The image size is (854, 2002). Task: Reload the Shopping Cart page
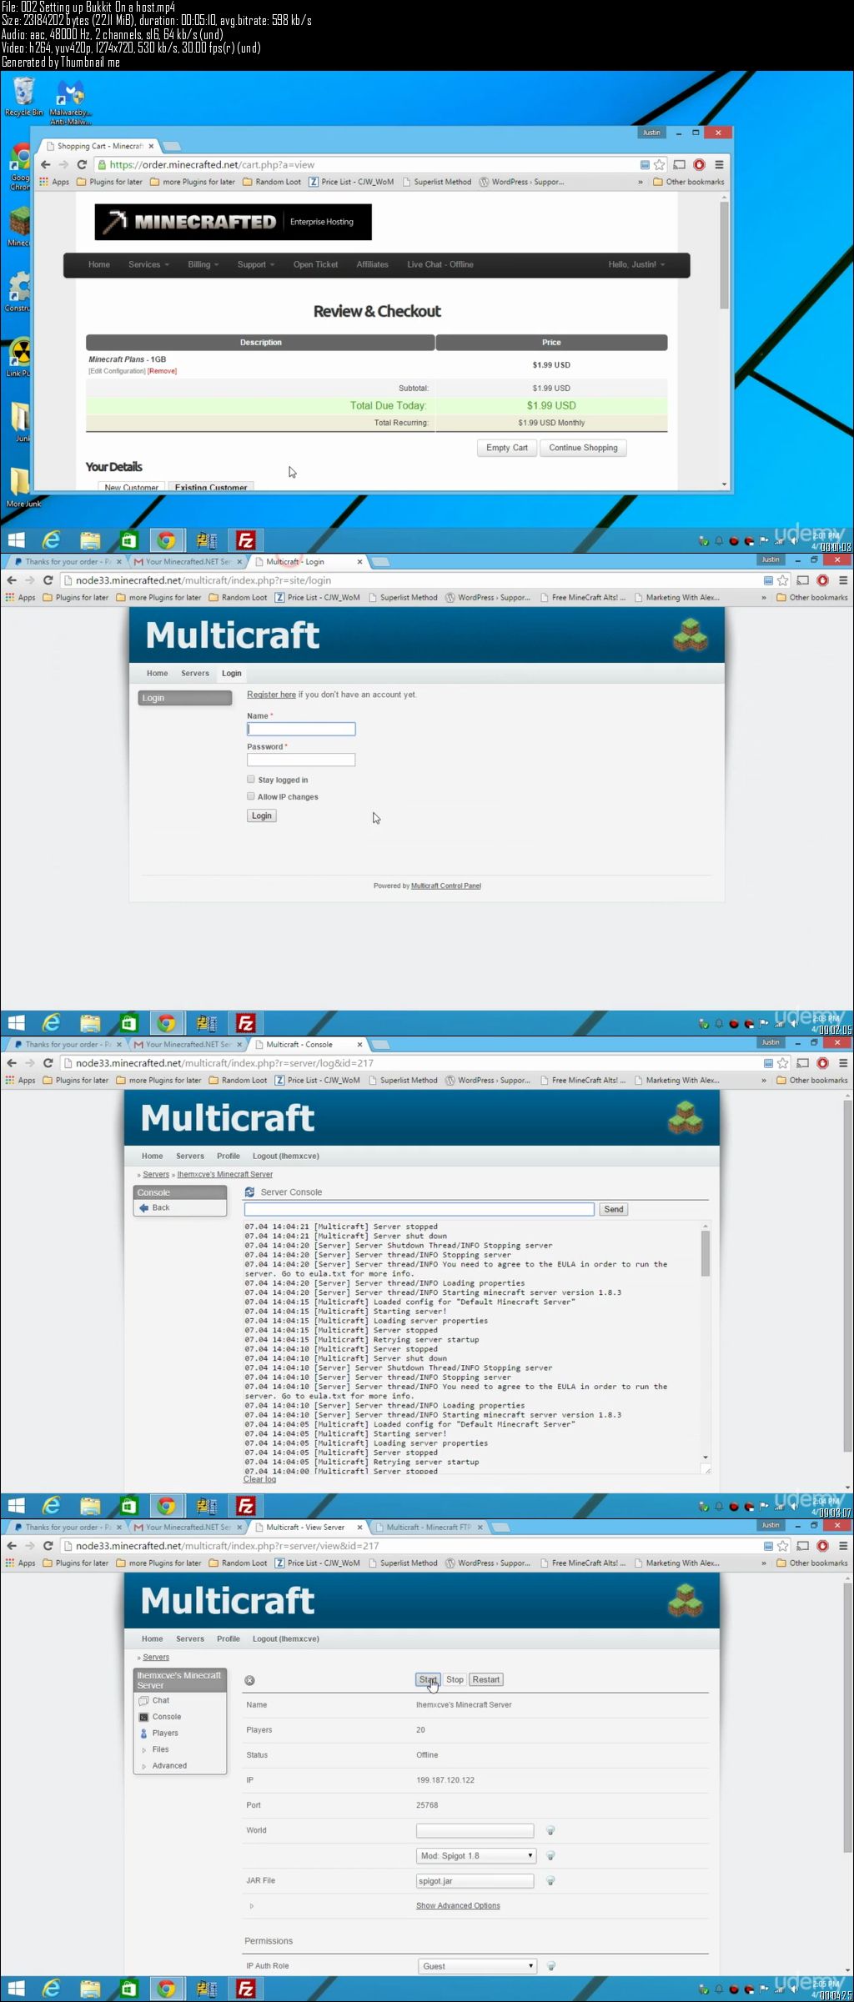pos(82,165)
